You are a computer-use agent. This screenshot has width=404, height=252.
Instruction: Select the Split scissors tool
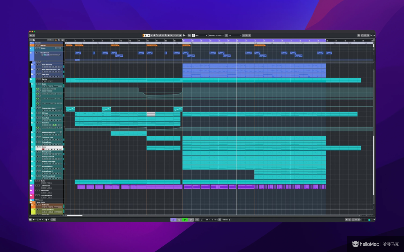pos(157,35)
